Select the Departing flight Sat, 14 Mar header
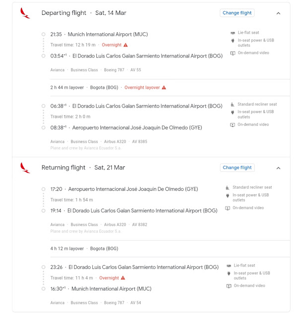This screenshot has height=317, width=300. tap(84, 13)
